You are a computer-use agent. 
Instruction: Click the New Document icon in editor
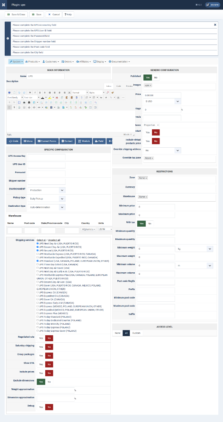click(14, 92)
